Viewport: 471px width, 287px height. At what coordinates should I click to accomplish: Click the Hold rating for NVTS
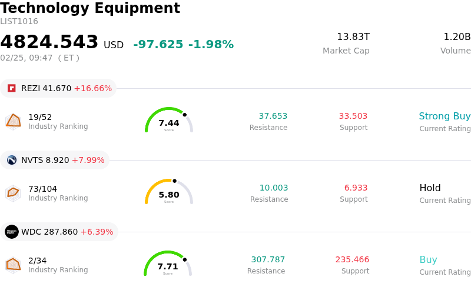(x=430, y=188)
